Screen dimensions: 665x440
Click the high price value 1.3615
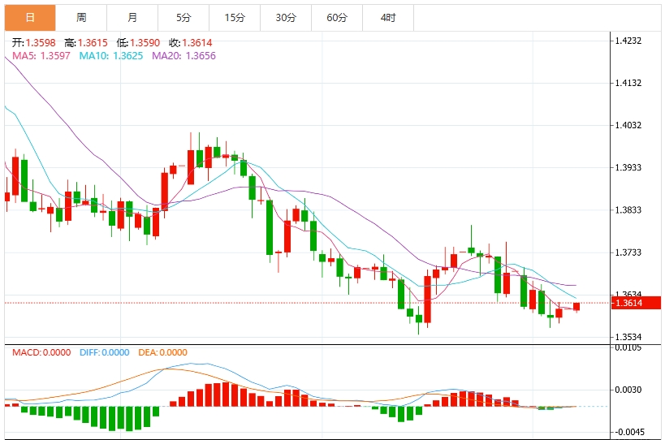[x=93, y=43]
